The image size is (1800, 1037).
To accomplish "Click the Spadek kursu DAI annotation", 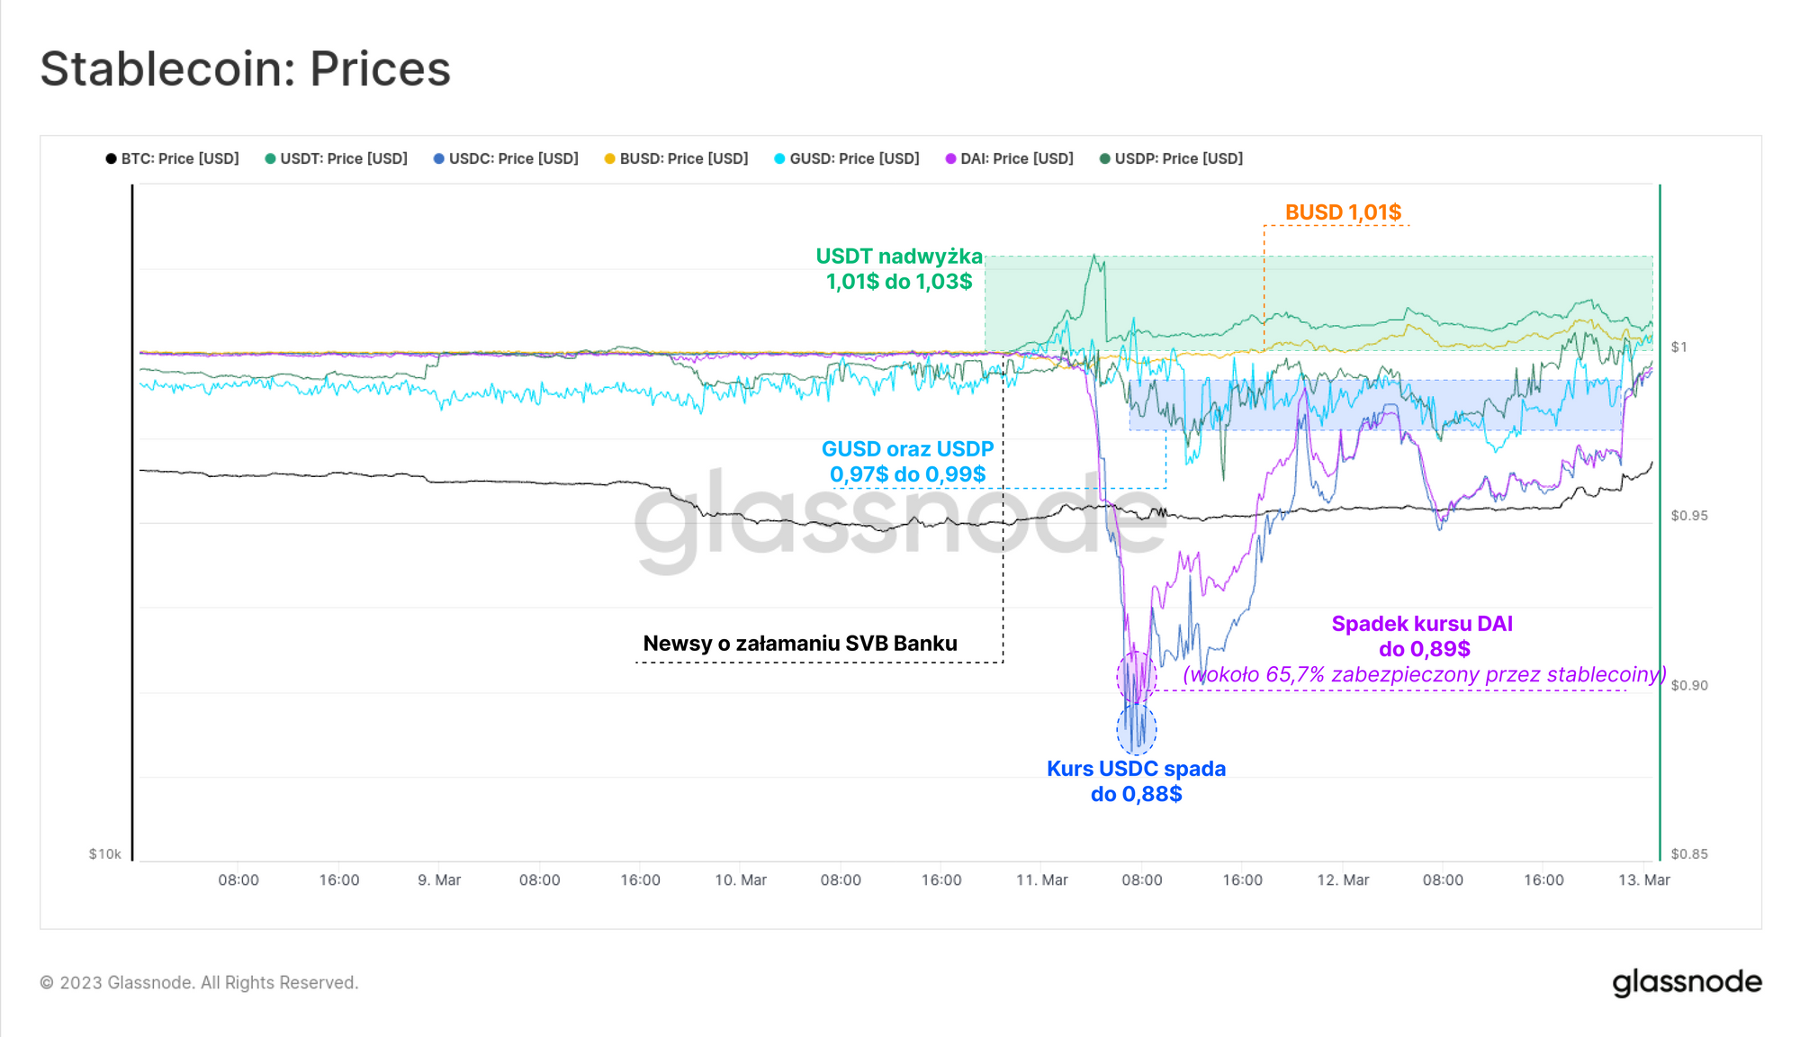I will [1424, 649].
